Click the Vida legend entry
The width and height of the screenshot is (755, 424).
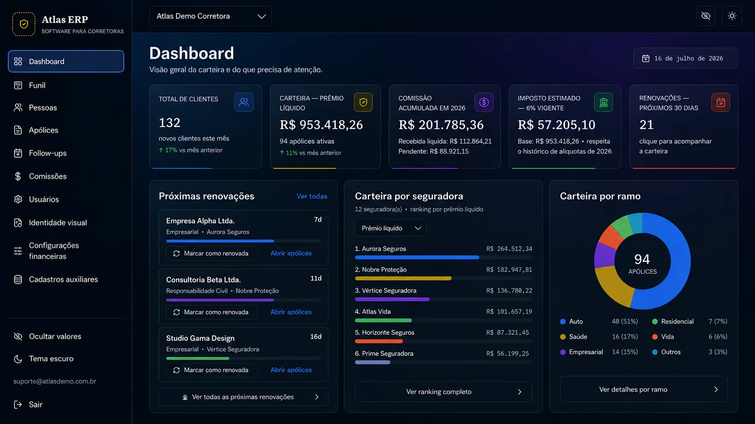pyautogui.click(x=689, y=337)
